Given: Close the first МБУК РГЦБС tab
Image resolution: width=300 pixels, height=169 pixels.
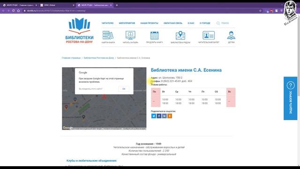Looking at the screenshot, I should 36,5.
